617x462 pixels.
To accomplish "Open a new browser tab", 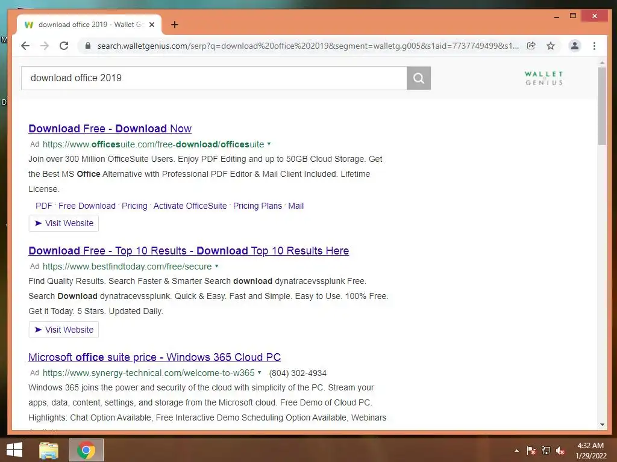I will coord(175,25).
